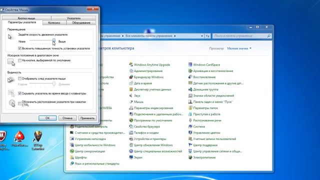320x180 pixels.
Task: Open the Шрифты icon
Action: tap(72, 157)
